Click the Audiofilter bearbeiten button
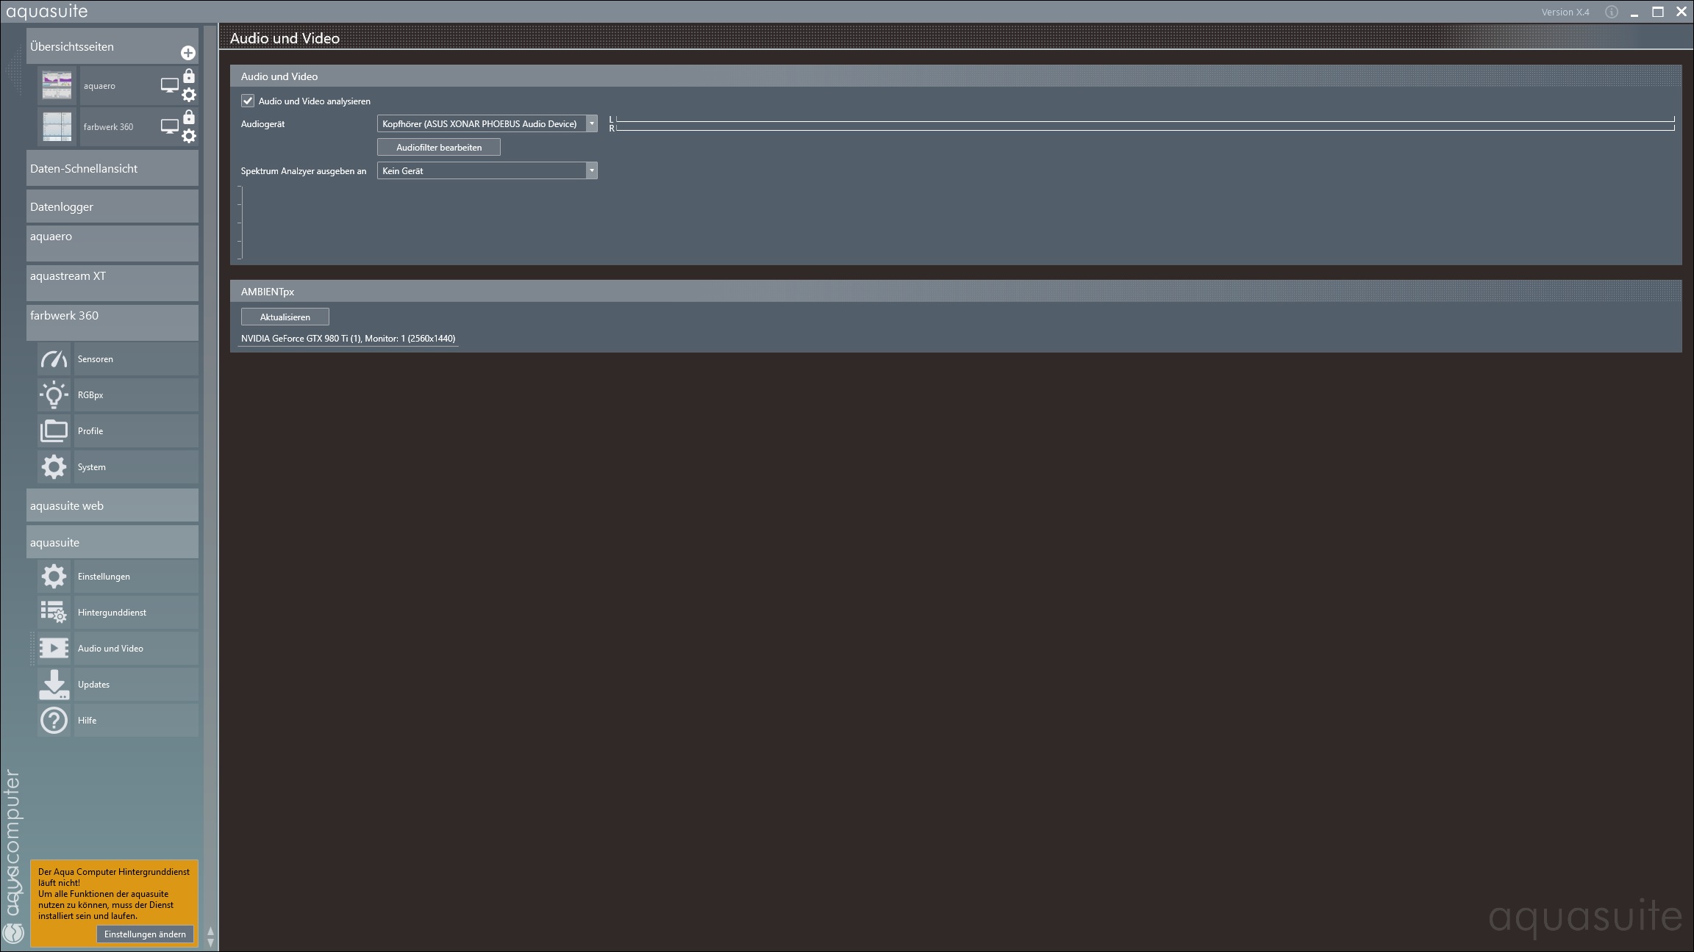This screenshot has height=952, width=1694. [x=438, y=148]
